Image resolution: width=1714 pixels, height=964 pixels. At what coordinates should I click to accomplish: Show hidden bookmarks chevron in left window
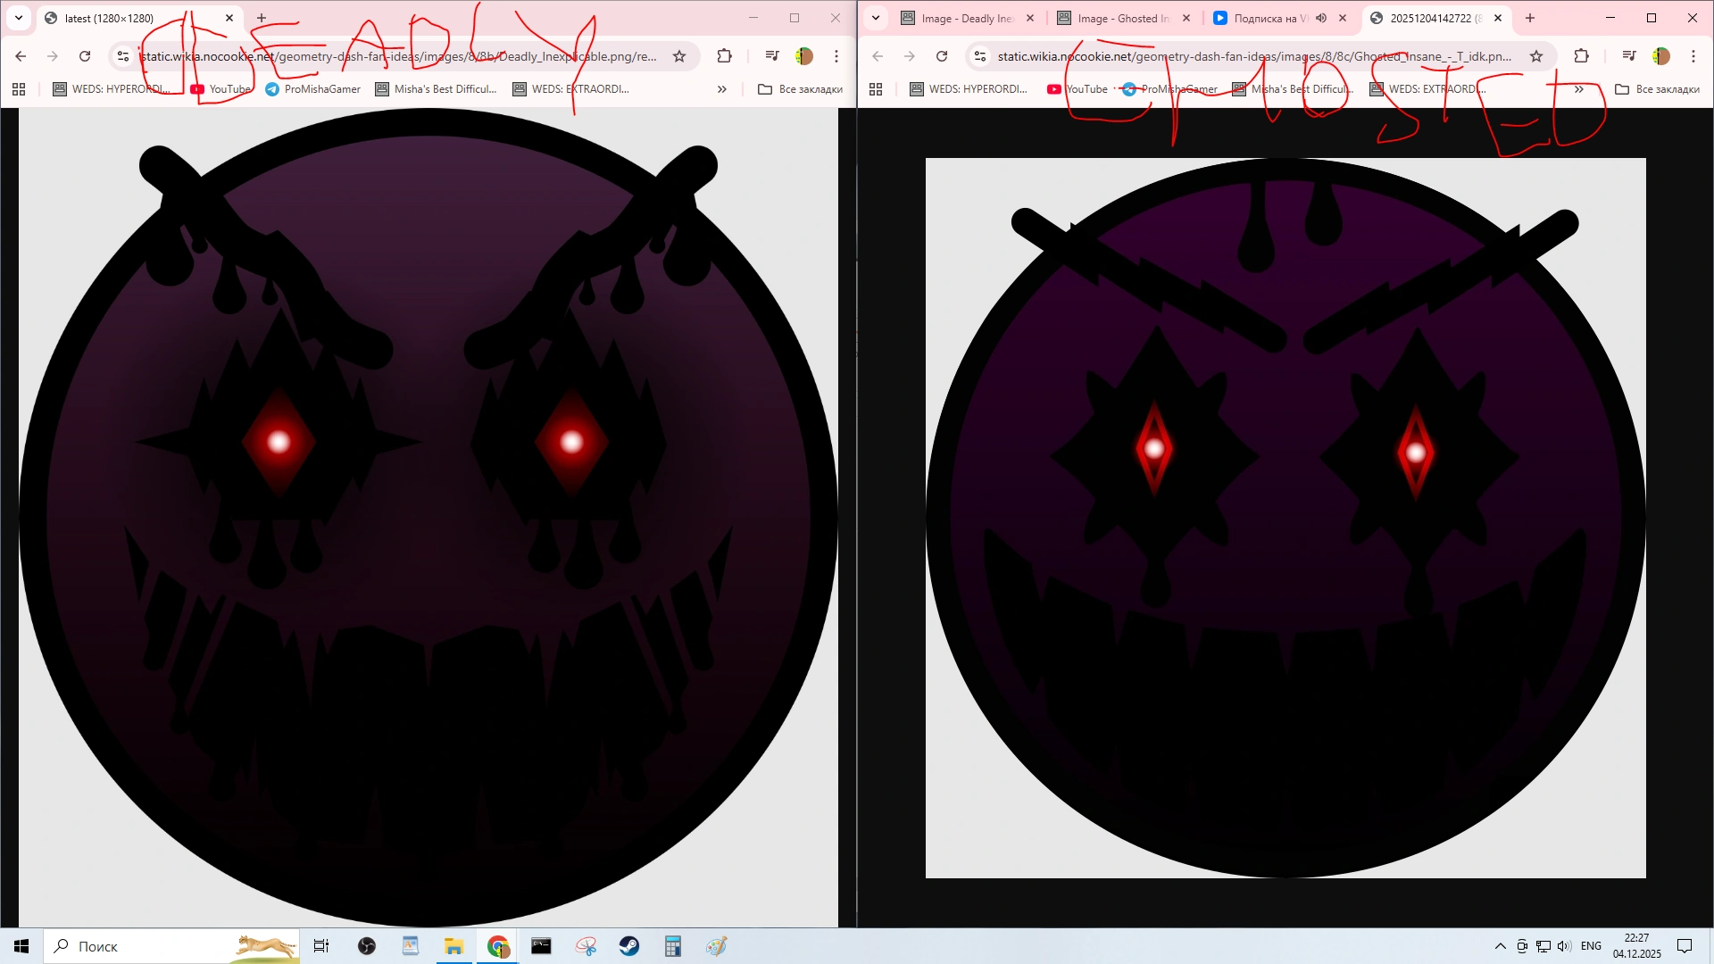721,89
